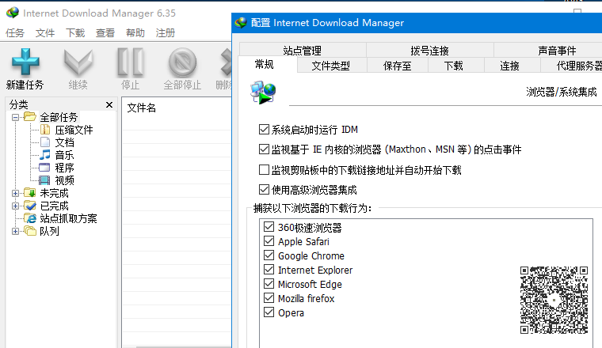Toggle 使用高级浏览器集成 checkbox
This screenshot has width=602, height=348.
[264, 189]
